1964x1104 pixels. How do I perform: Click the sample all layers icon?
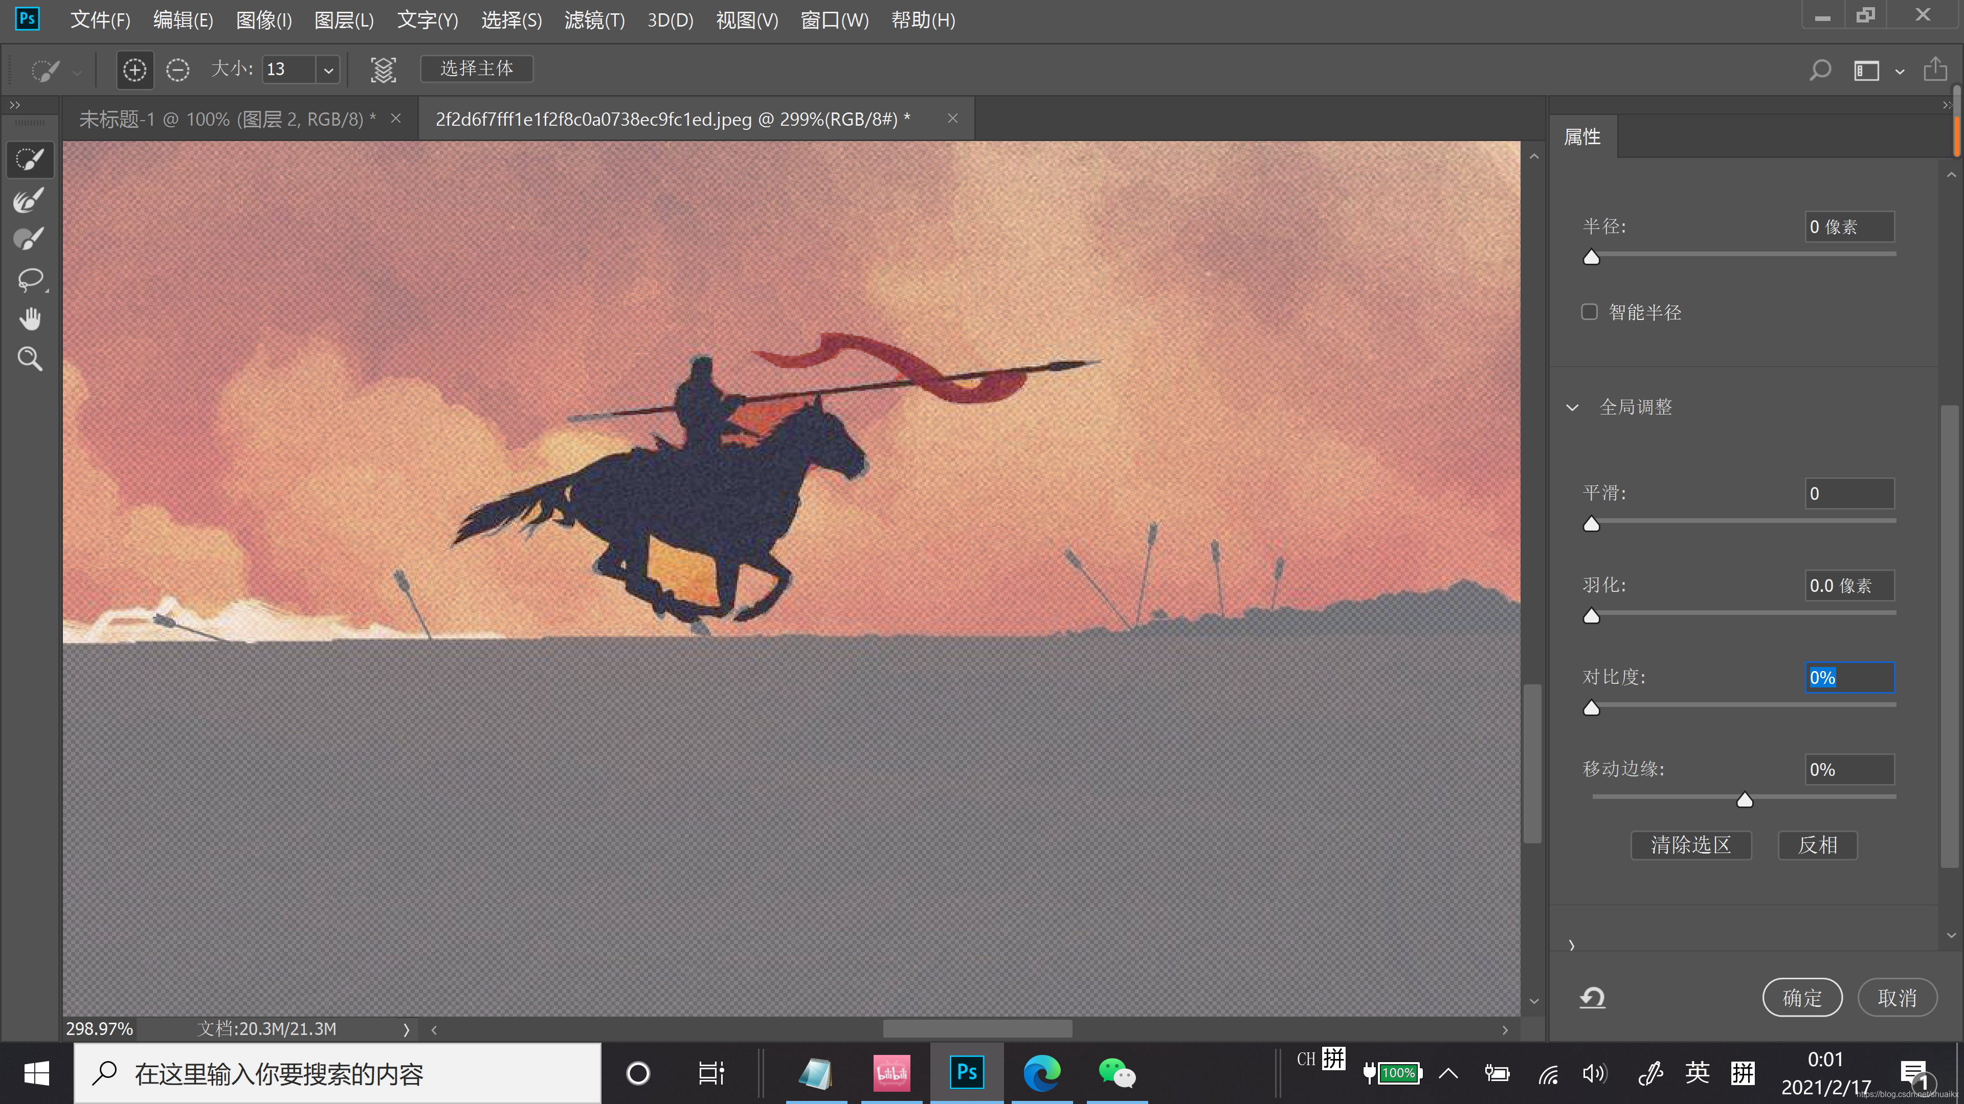(x=384, y=70)
